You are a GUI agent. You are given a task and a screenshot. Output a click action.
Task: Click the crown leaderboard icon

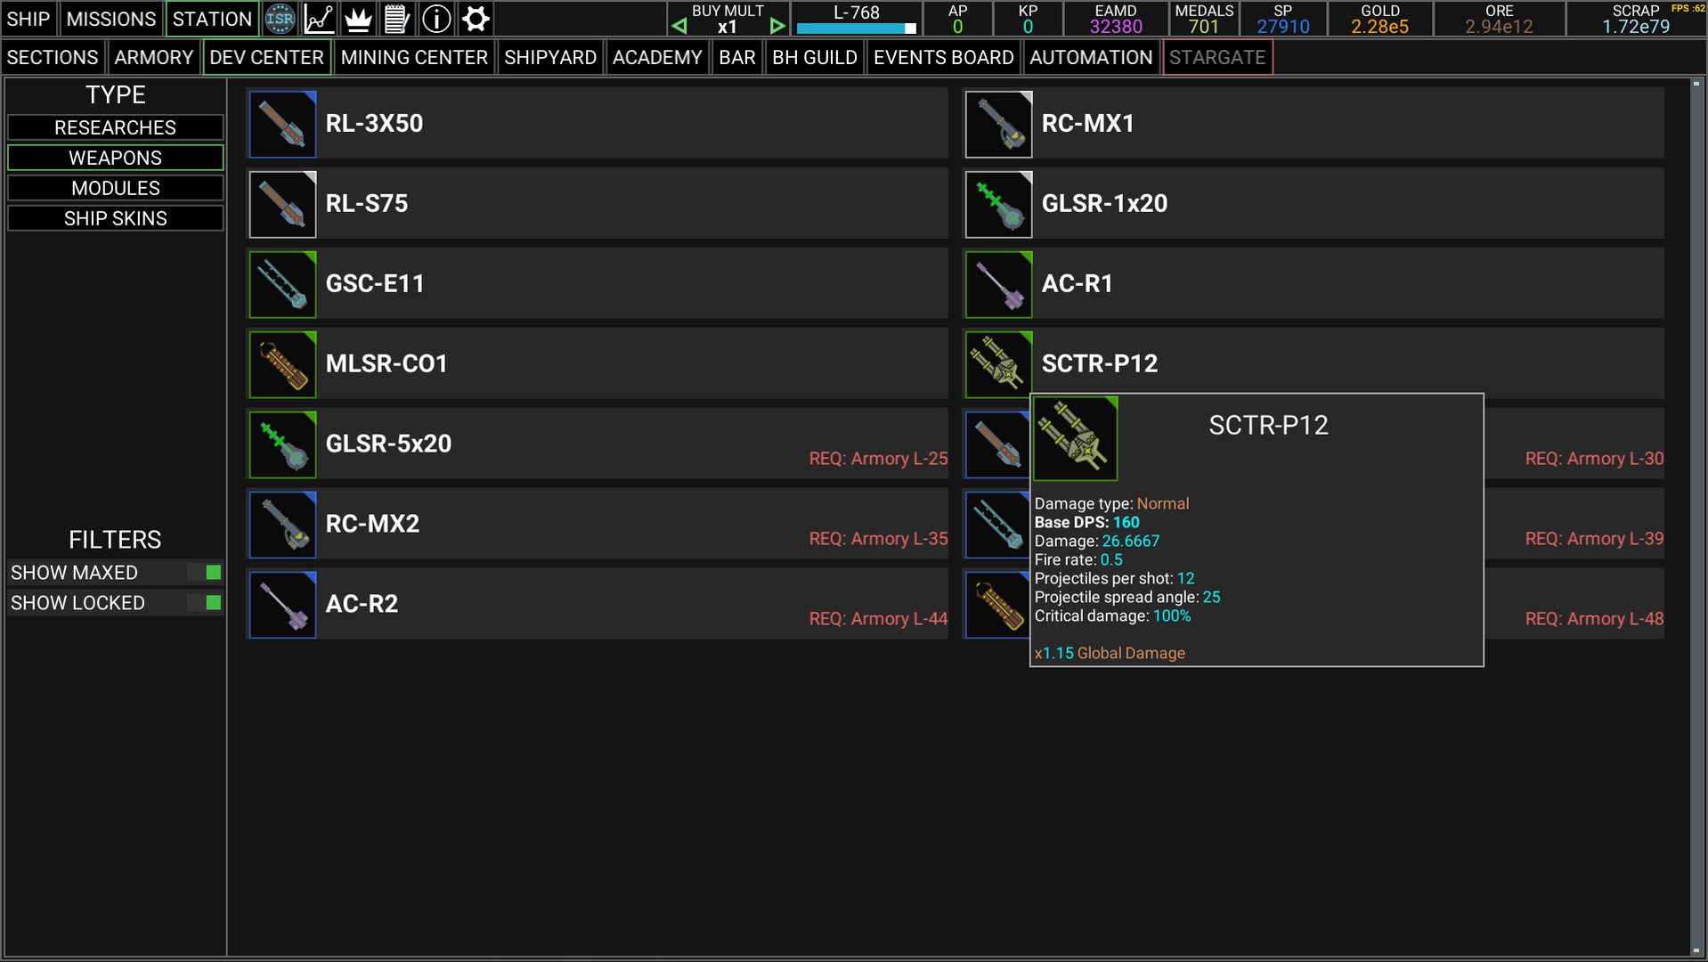point(358,19)
